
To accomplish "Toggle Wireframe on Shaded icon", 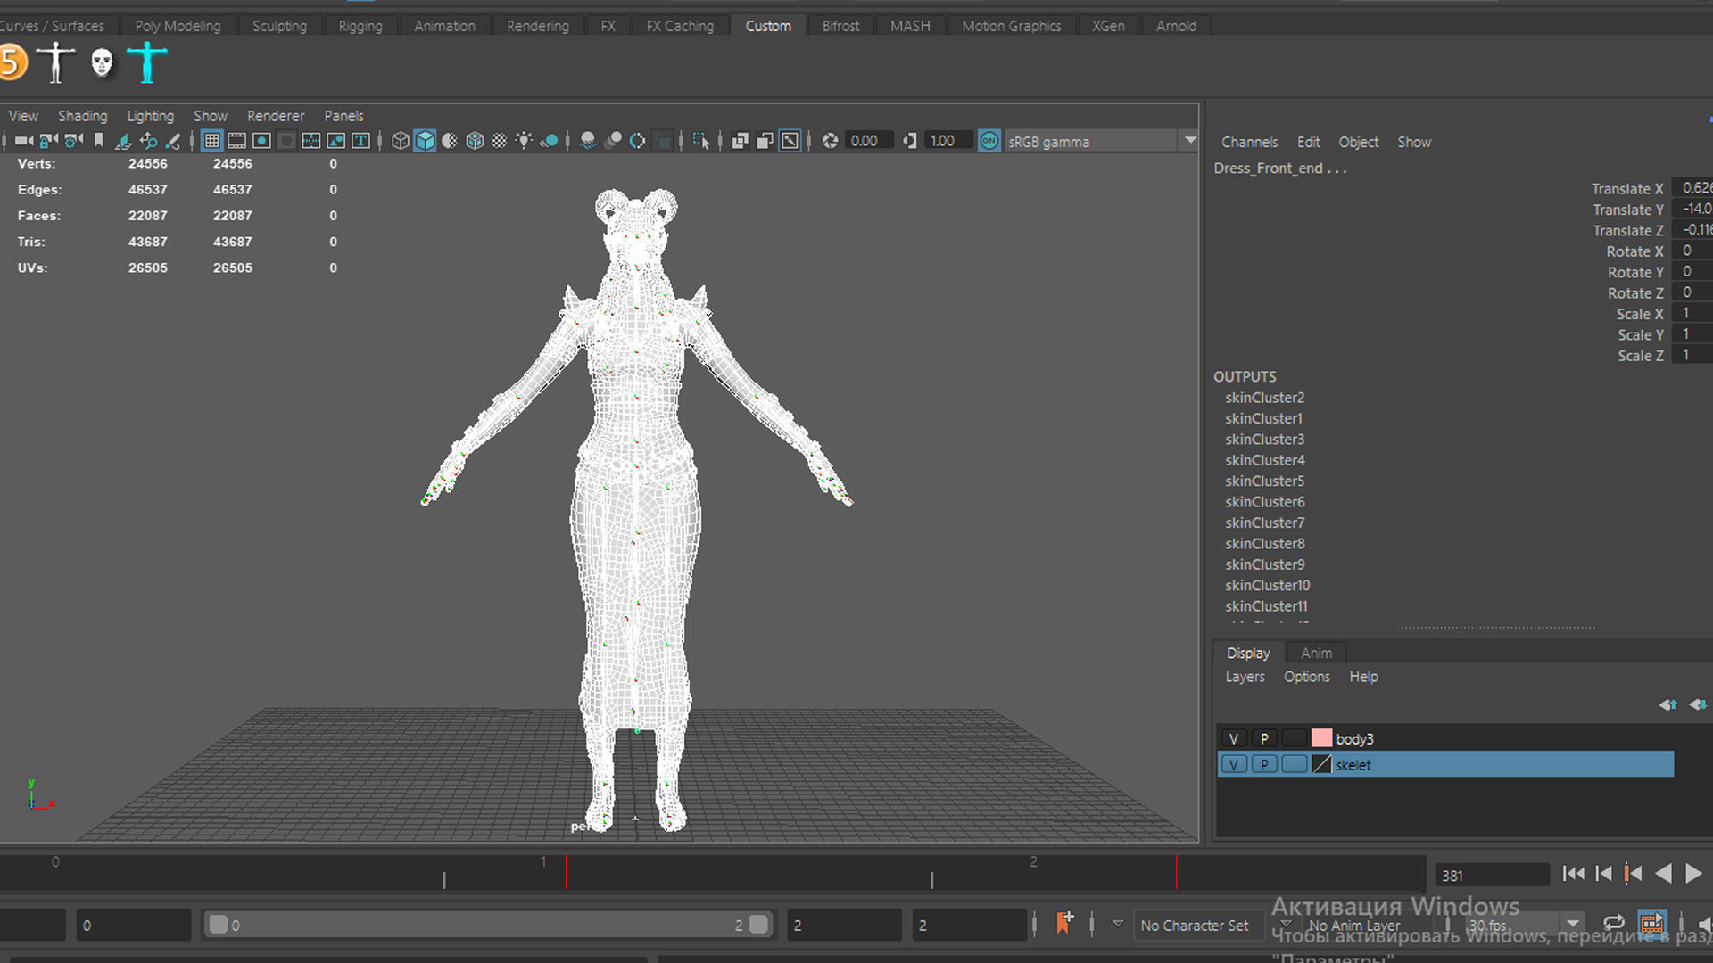I will click(475, 141).
